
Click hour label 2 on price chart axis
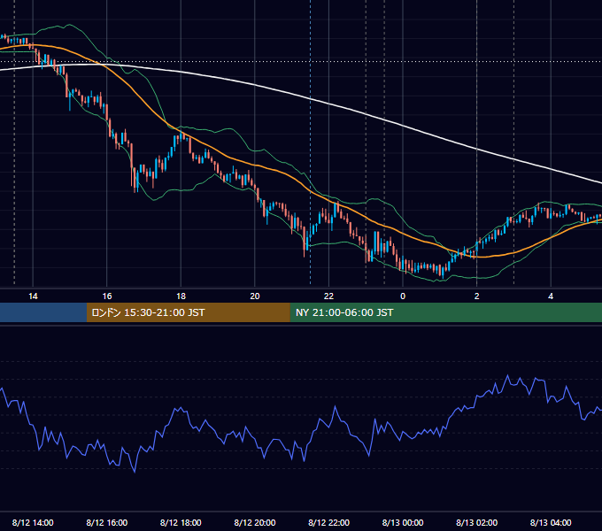tap(477, 296)
